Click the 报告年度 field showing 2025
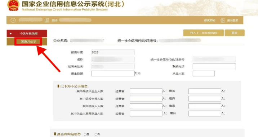The image size is (258, 137). click(113, 52)
